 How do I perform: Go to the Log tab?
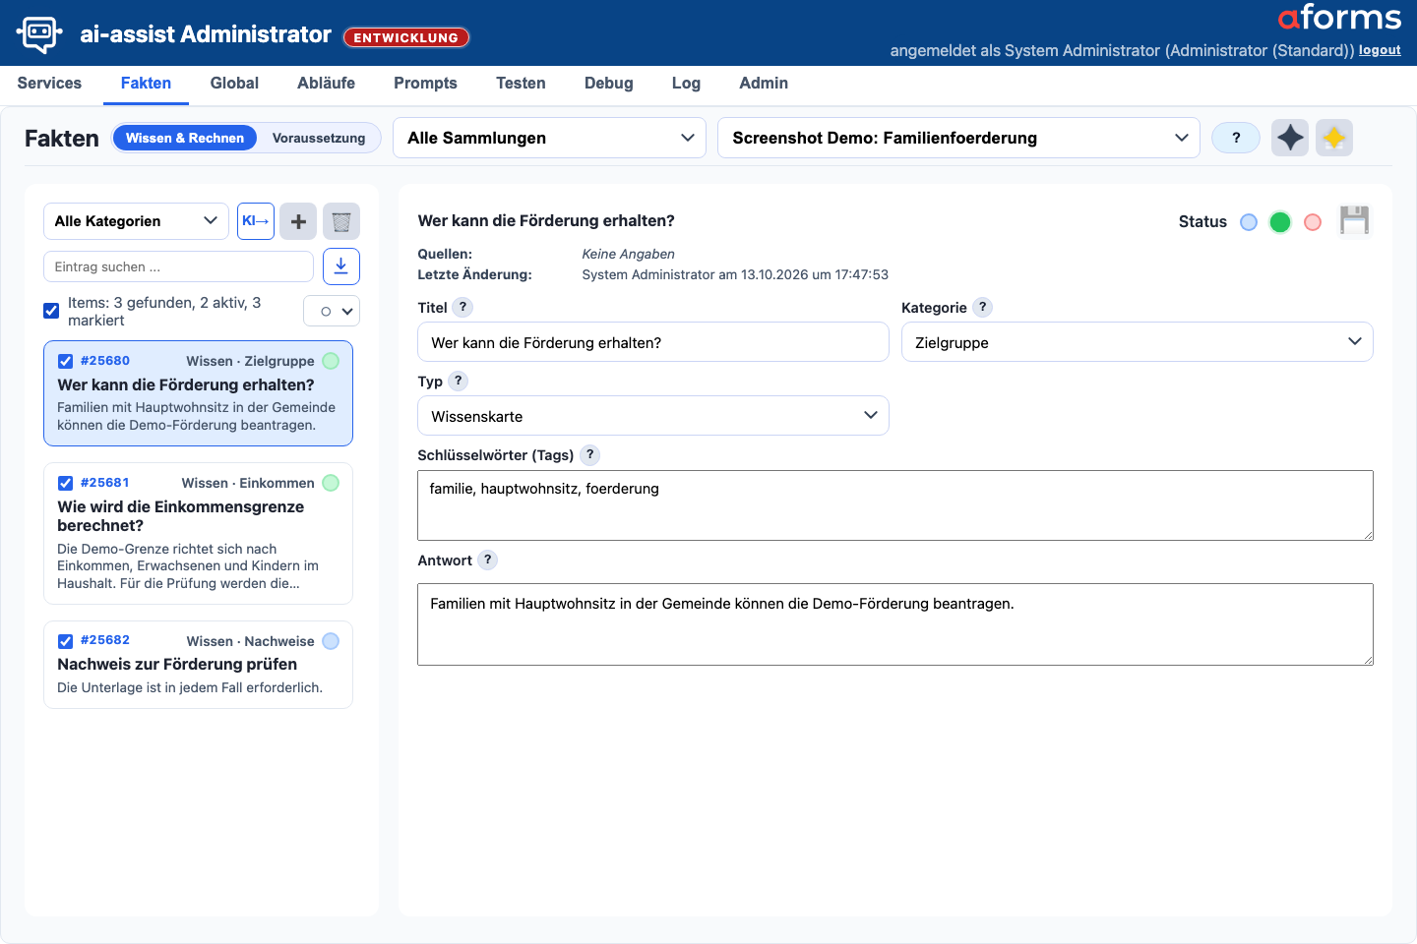[686, 84]
